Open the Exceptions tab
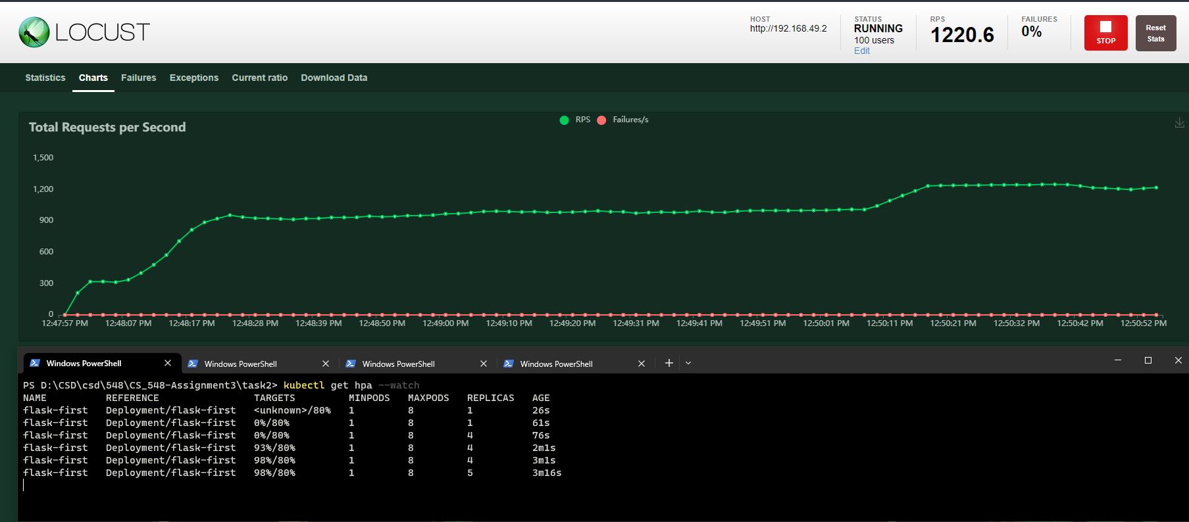The width and height of the screenshot is (1189, 522). 194,78
